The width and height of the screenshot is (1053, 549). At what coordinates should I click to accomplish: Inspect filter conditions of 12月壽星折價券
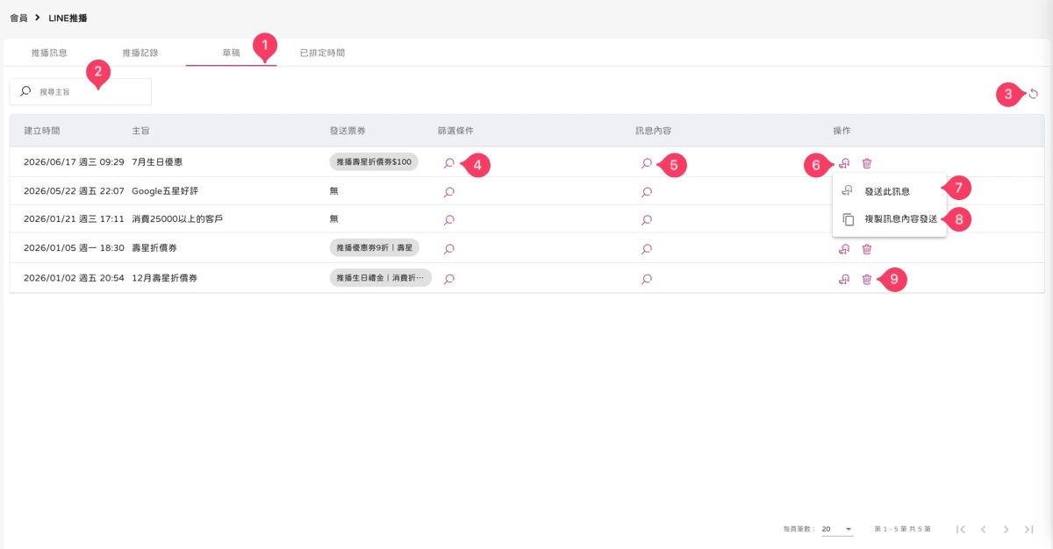coord(449,279)
